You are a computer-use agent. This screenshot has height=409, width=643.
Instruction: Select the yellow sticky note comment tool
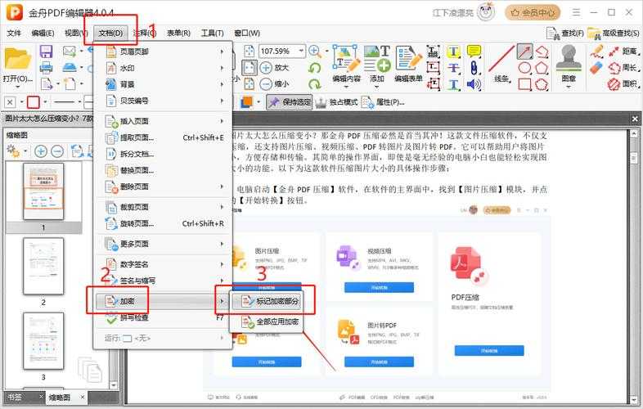point(474,52)
